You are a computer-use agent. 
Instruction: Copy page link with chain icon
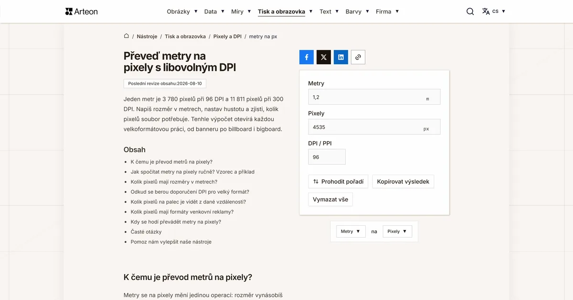click(358, 57)
